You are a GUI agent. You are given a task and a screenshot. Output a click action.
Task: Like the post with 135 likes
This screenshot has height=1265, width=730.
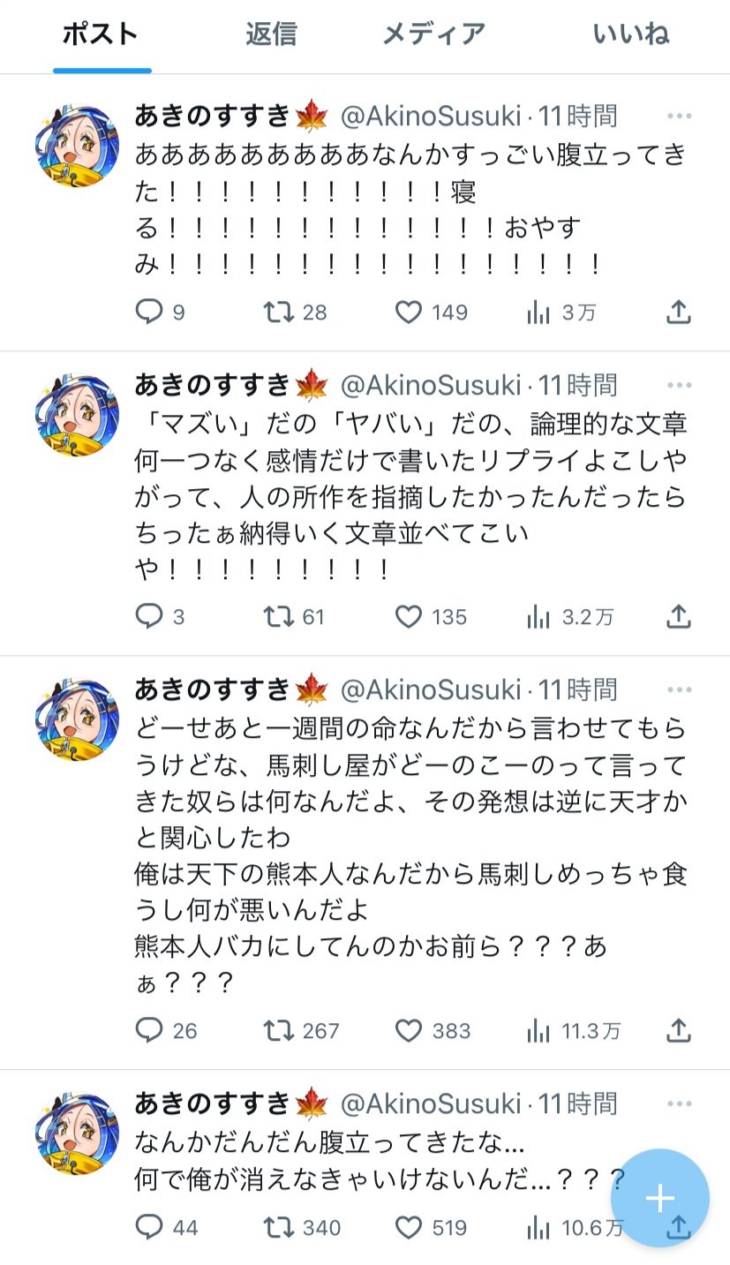tap(408, 616)
